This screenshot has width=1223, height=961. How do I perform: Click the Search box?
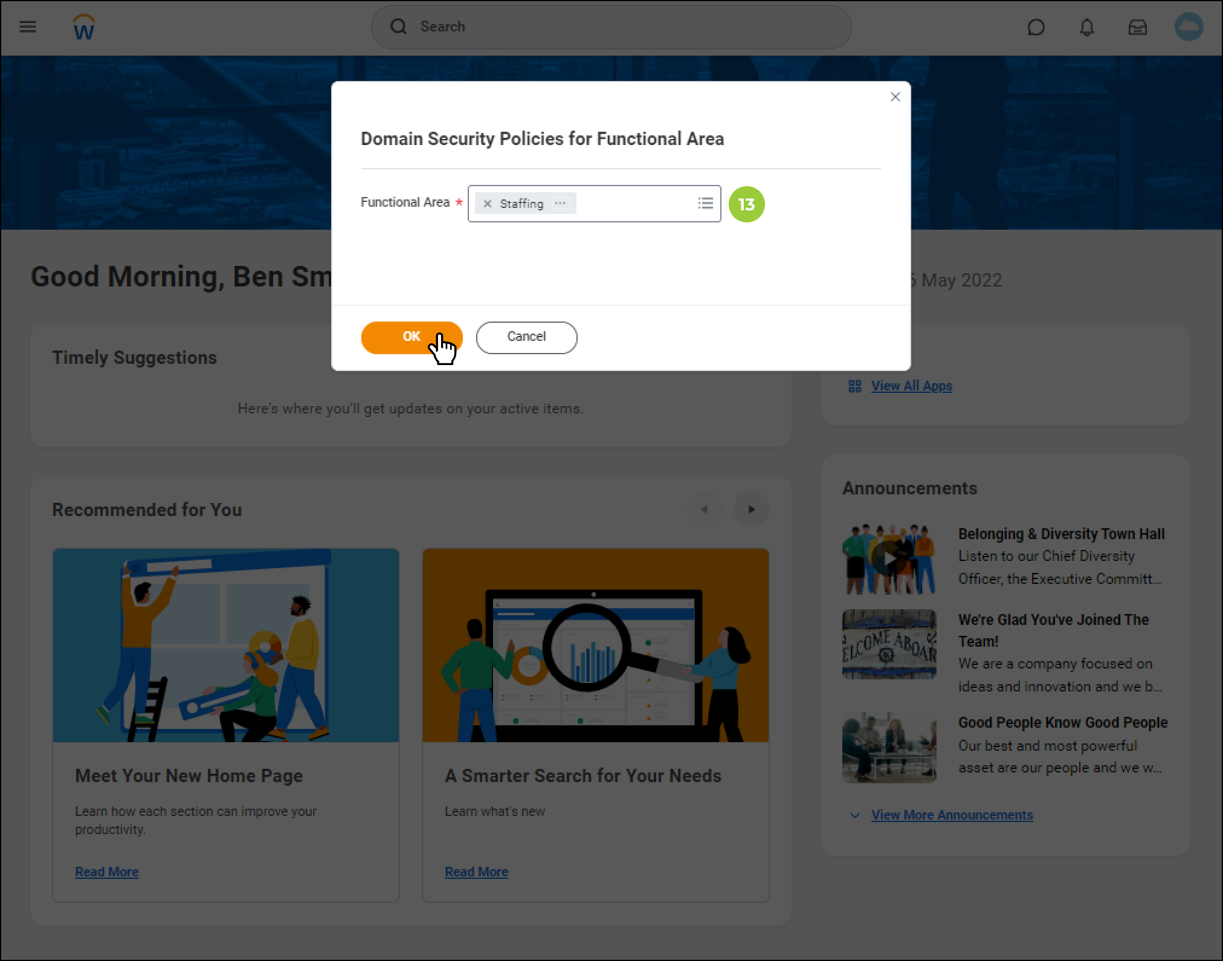click(x=611, y=27)
